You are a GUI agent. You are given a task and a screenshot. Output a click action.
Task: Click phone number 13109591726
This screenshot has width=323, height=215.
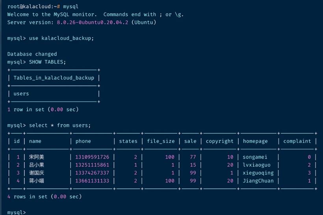[92, 157]
